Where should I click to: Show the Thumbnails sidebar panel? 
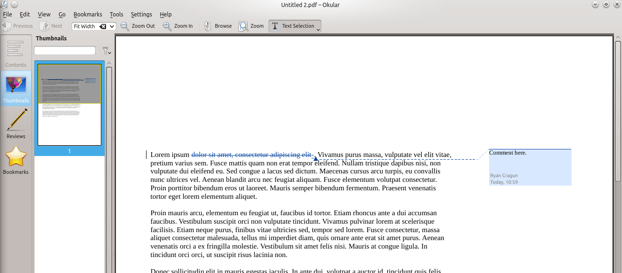click(16, 88)
